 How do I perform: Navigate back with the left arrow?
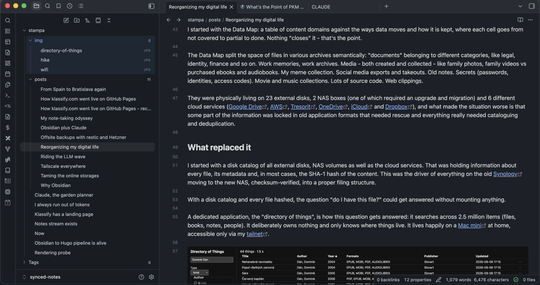tap(169, 20)
